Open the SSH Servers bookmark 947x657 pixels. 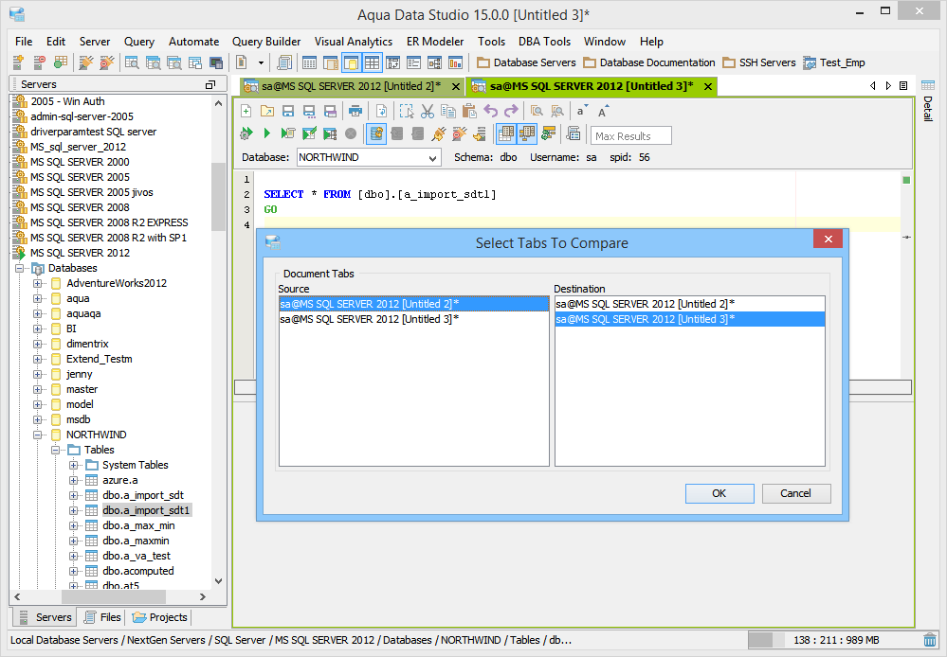click(759, 62)
